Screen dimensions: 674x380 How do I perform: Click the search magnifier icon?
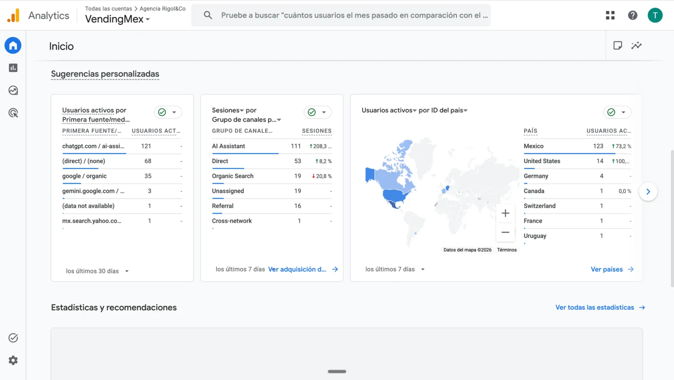click(x=208, y=16)
